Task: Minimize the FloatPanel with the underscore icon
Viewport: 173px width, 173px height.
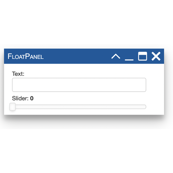Action: (129, 60)
